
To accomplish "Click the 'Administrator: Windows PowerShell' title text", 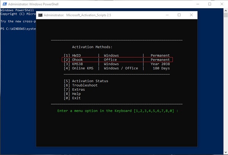I will click(33, 4).
